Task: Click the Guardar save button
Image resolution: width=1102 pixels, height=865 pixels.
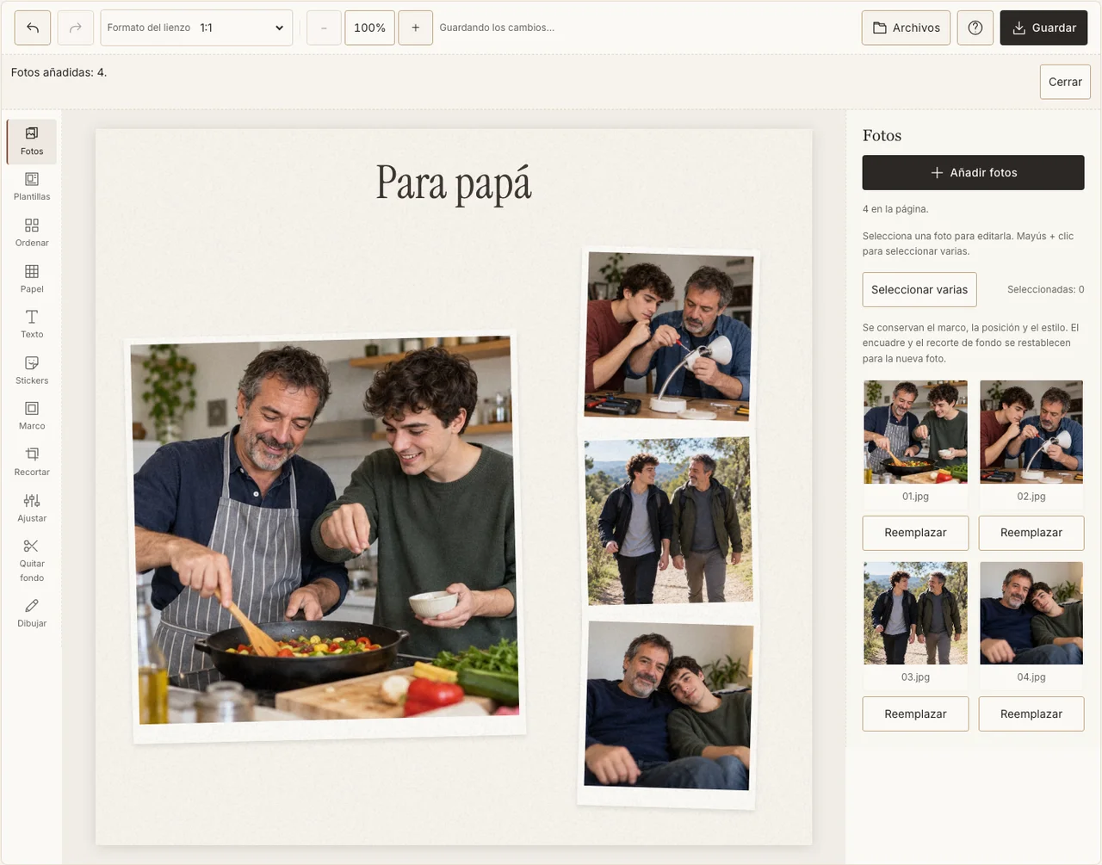Action: point(1043,28)
